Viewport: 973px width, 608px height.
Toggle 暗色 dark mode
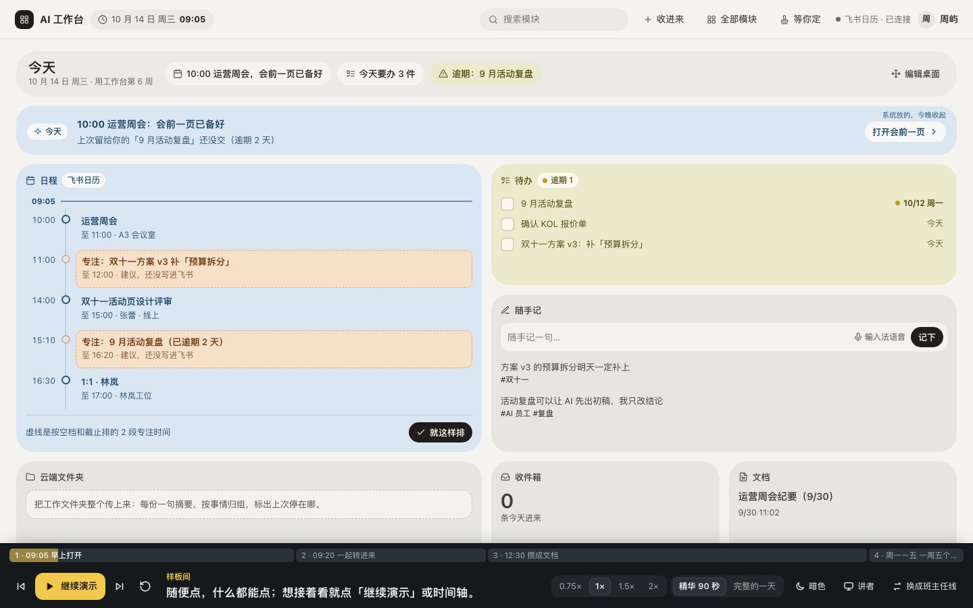[x=811, y=586]
